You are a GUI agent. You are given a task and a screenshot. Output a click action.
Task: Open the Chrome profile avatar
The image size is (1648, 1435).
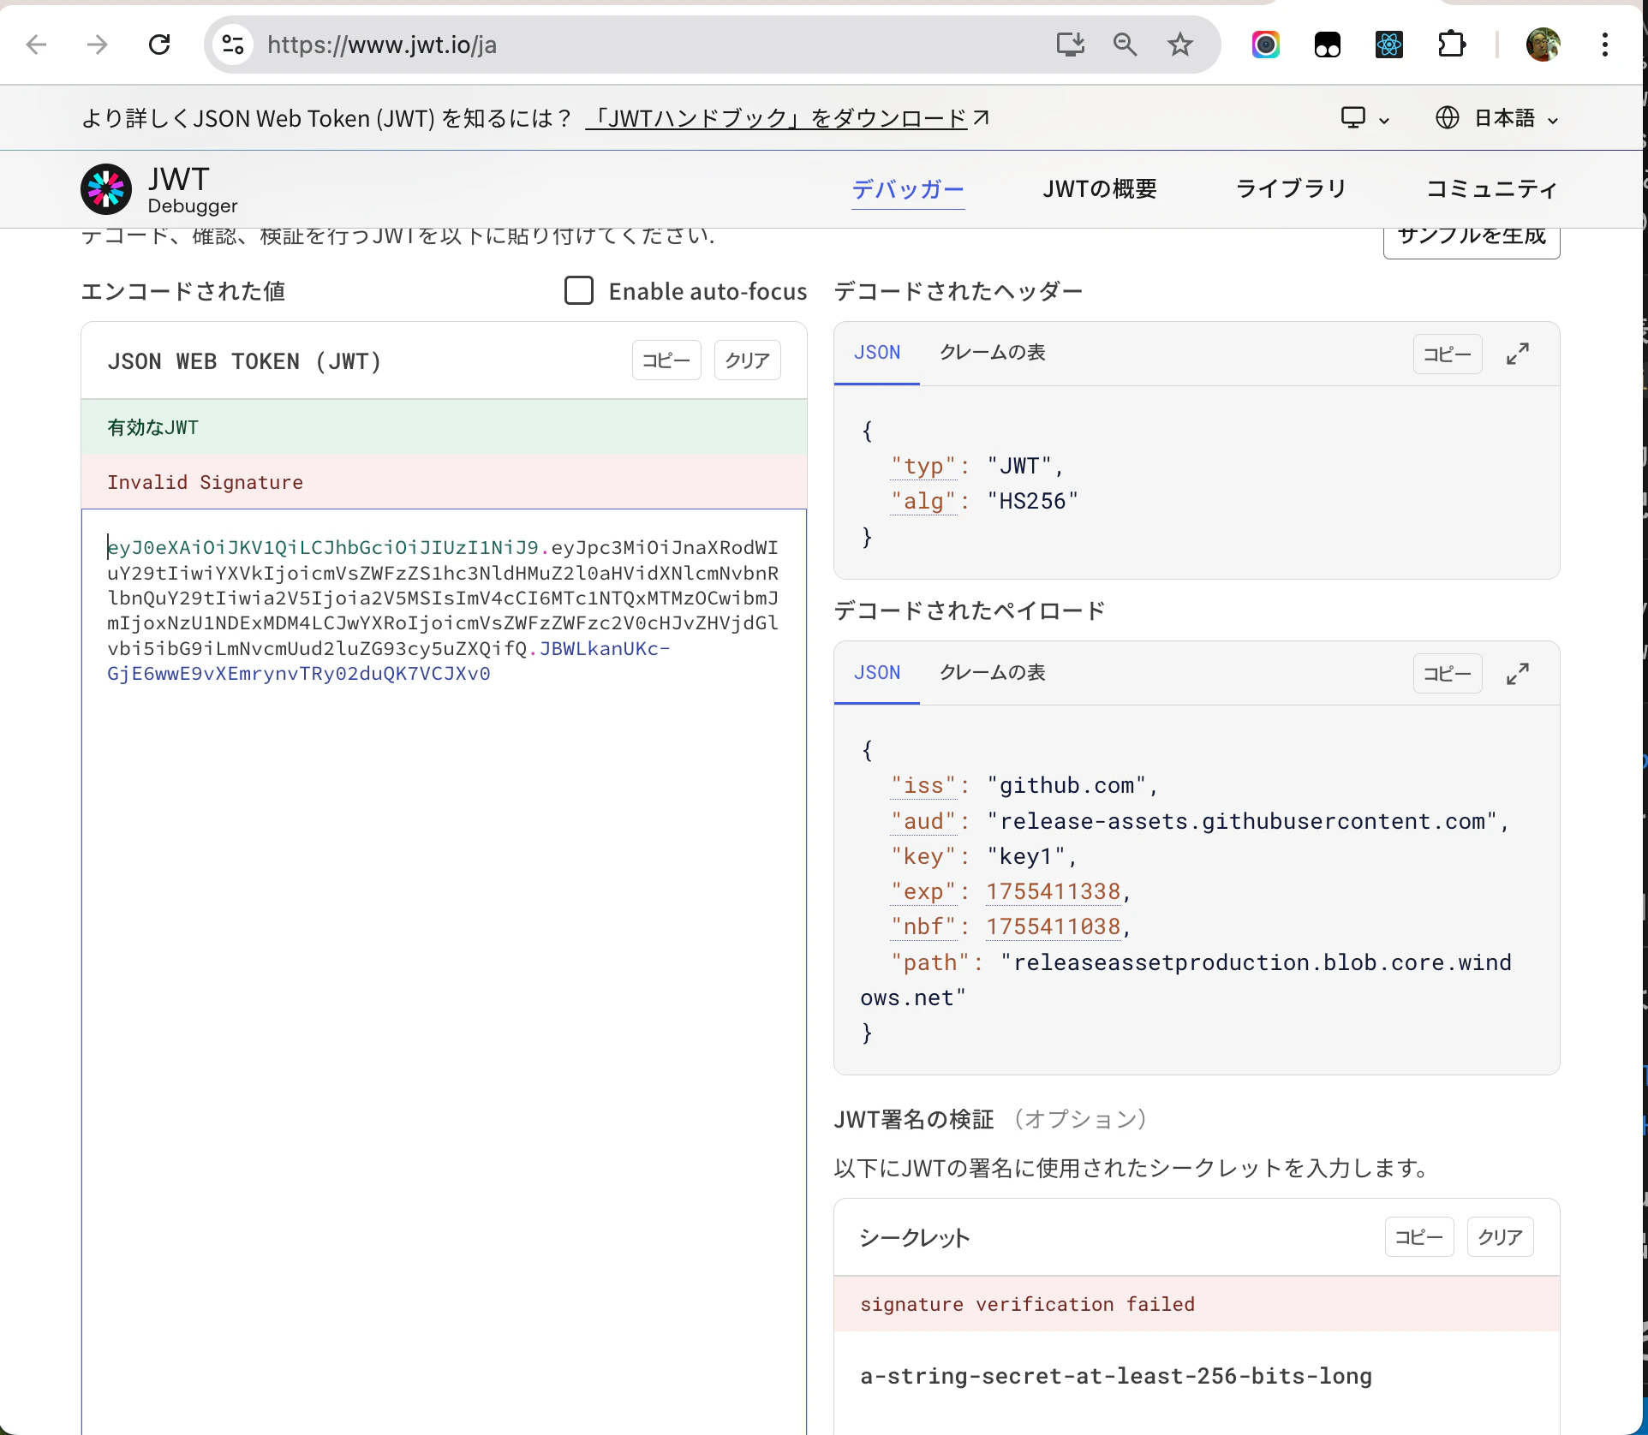[1544, 45]
